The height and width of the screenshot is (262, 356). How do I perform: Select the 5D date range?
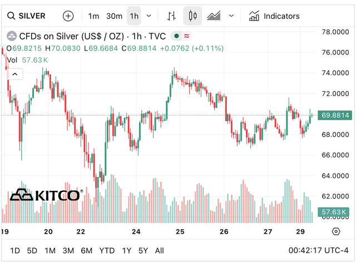tap(33, 250)
